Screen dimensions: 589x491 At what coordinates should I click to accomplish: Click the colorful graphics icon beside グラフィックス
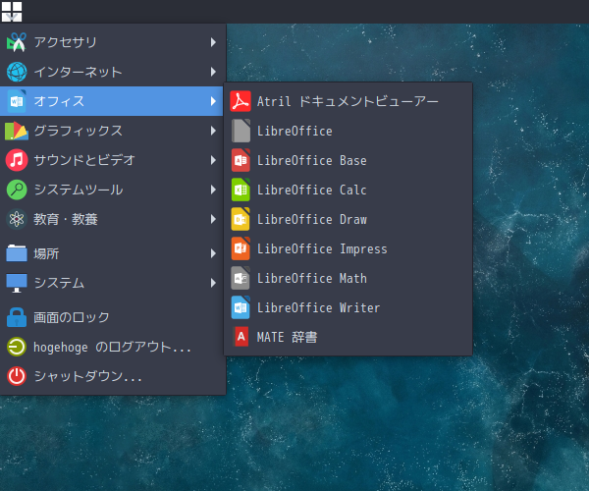point(17,131)
